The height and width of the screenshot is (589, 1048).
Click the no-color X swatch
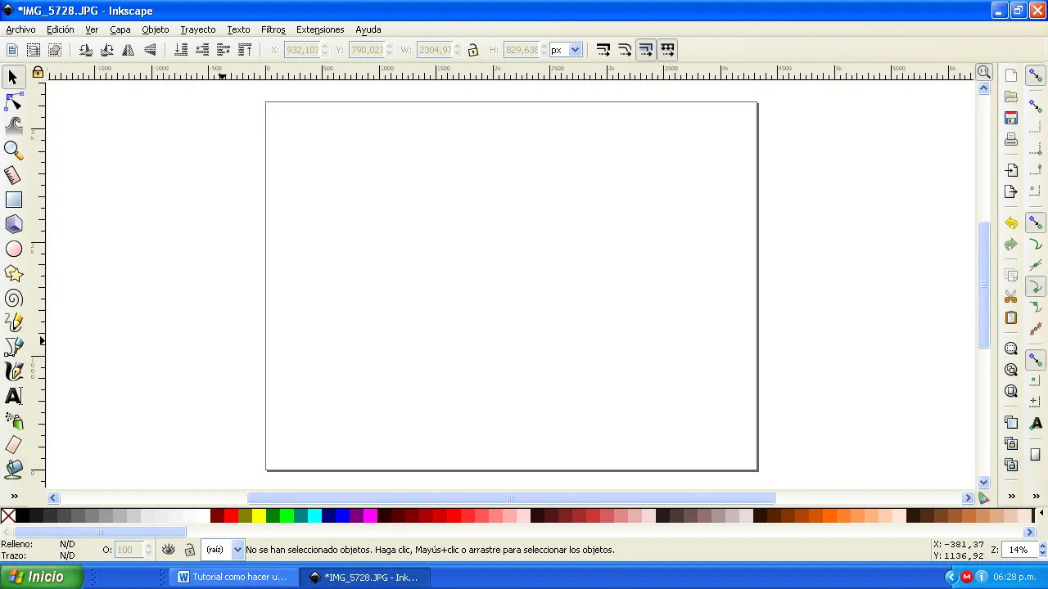(x=8, y=515)
